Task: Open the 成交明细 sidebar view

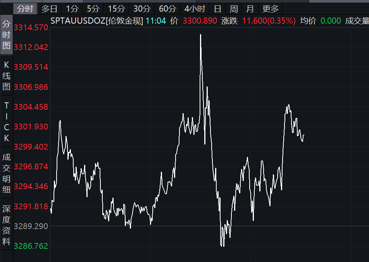Action: click(x=6, y=173)
